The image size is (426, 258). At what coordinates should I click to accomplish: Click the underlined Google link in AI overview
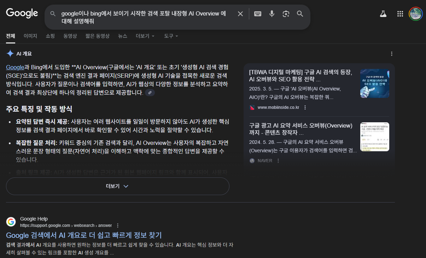click(15, 67)
